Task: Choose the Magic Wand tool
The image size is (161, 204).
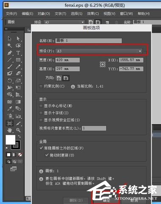Action: 9,45
